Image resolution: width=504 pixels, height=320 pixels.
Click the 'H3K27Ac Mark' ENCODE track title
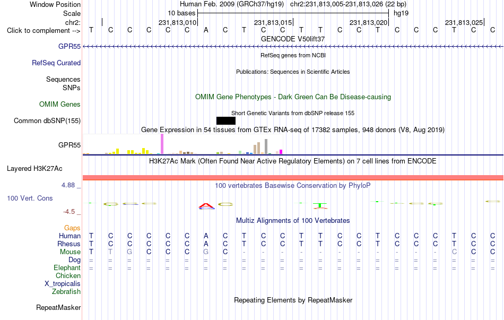pos(293,161)
